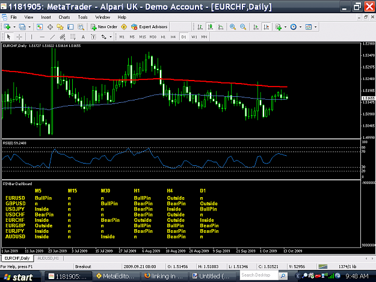Open the Periods clock icon
The image size is (376, 282).
(x=293, y=27)
